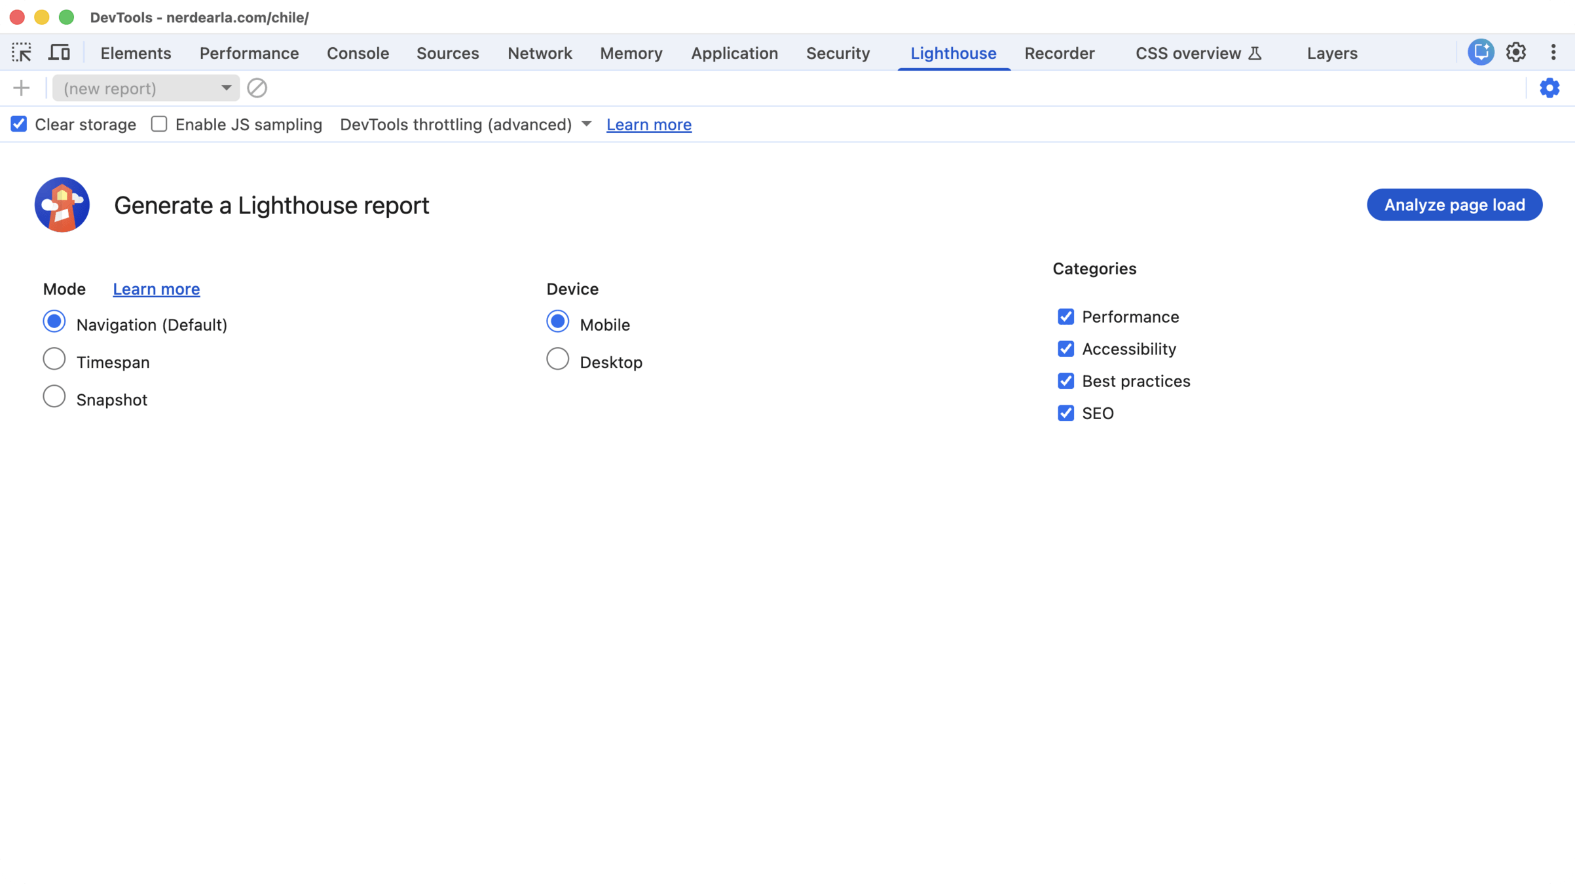
Task: Switch to the Network tab
Action: pos(540,53)
